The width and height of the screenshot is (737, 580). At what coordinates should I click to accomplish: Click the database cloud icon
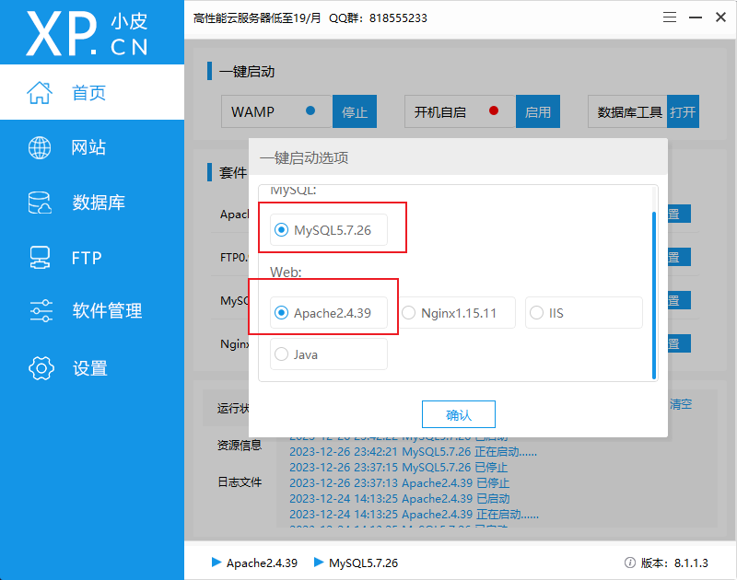click(x=40, y=203)
